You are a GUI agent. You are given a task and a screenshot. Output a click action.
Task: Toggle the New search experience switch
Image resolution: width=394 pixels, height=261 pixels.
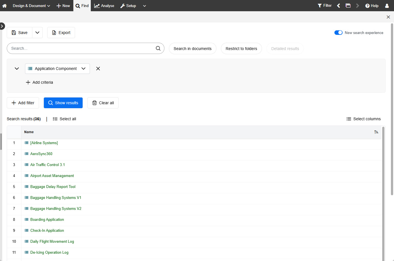tap(339, 33)
